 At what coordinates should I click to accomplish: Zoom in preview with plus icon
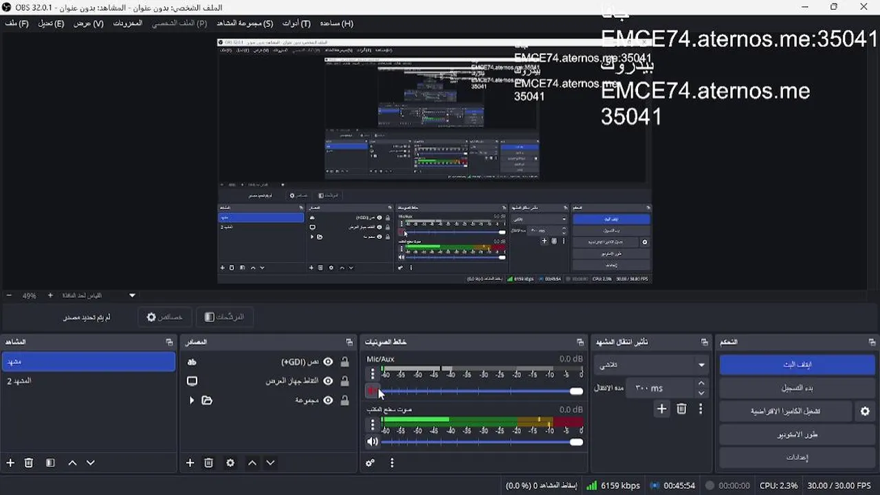click(49, 296)
